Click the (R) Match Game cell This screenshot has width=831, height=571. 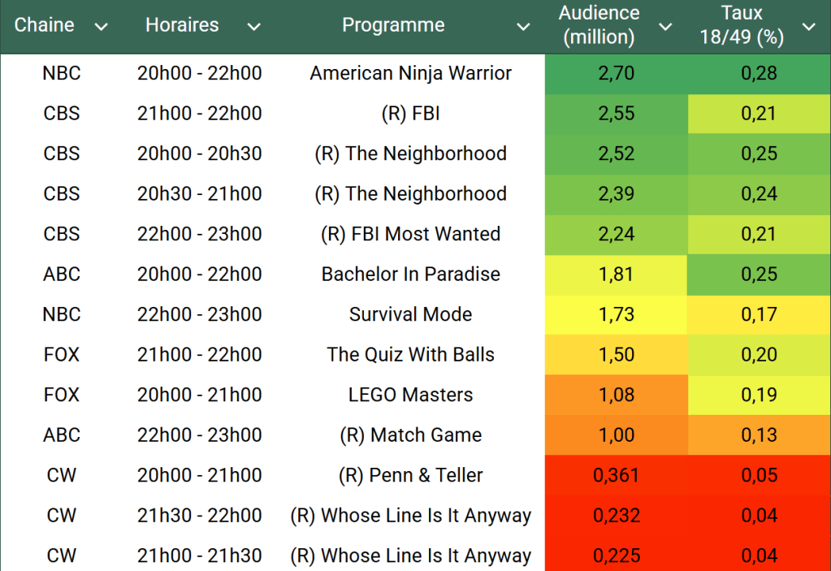(x=410, y=435)
